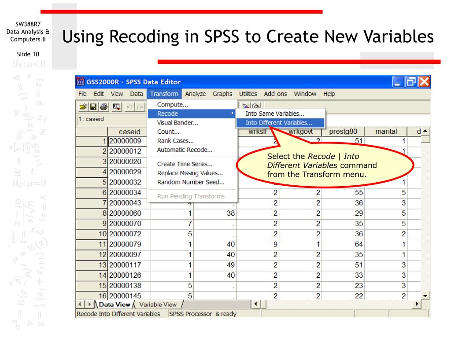Open the Add-ons menu
This screenshot has width=451, height=338.
point(275,94)
